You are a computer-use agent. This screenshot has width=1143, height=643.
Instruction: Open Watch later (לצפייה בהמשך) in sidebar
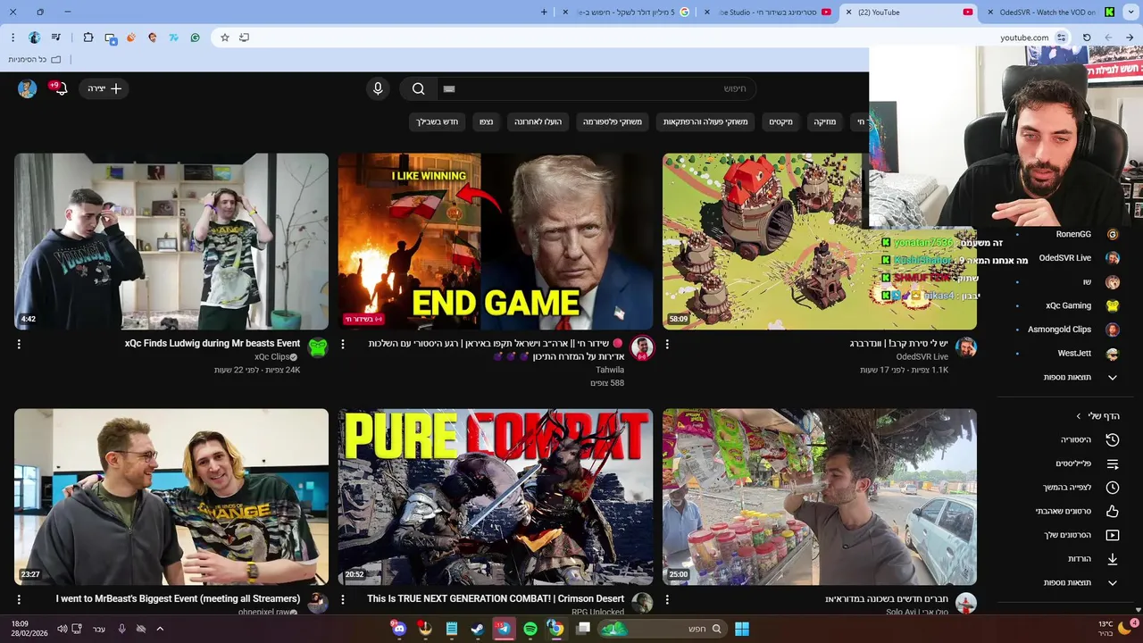coord(1066,488)
